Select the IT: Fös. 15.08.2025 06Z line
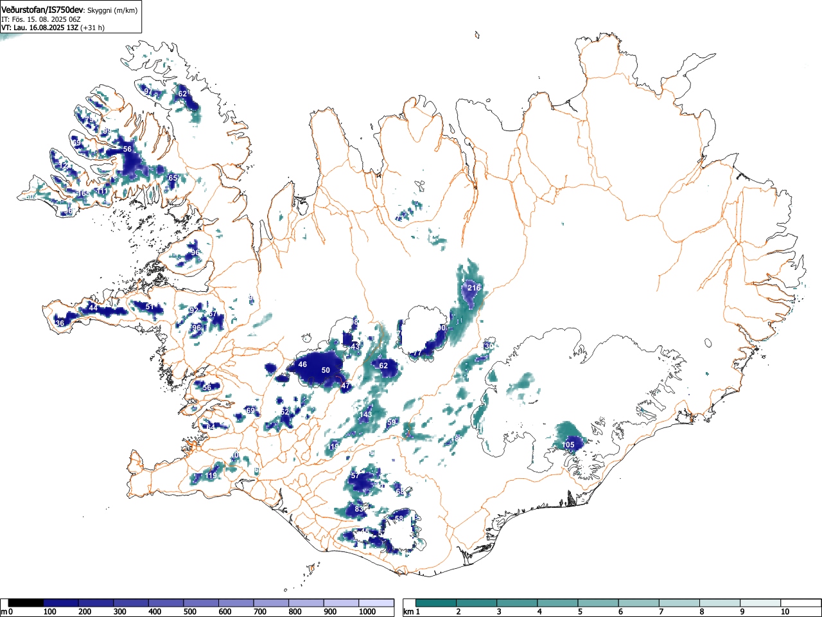Viewport: 822px width, 617px height. tap(41, 19)
